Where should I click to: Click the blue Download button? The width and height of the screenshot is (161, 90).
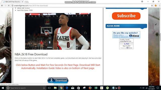58,80
